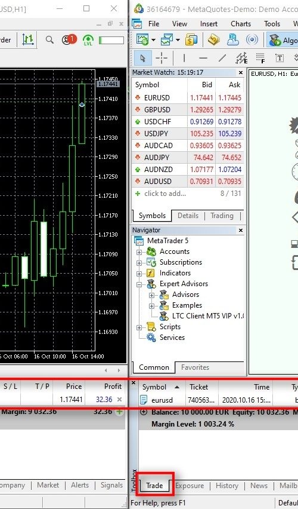
Task: Sort by the Symbol column header in Toolbox
Action: [x=162, y=387]
